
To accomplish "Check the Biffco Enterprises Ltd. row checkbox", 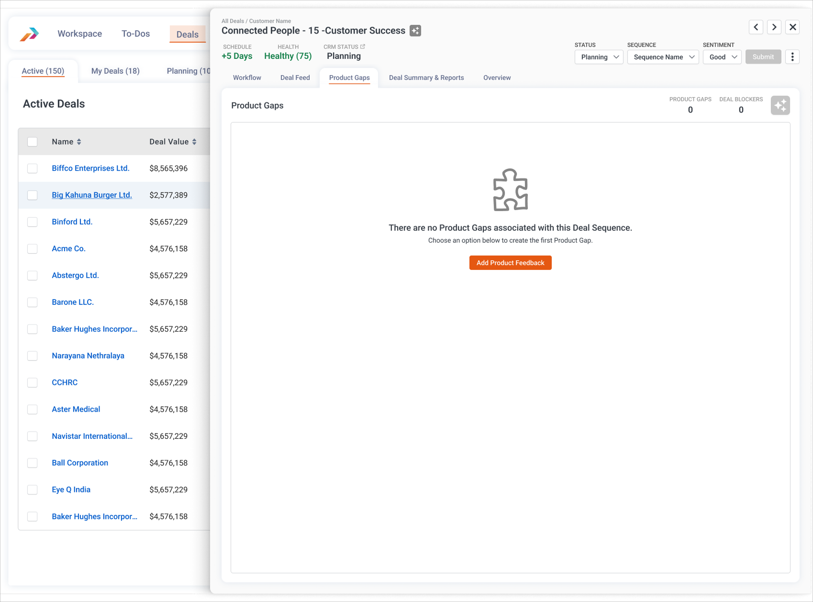I will pos(33,168).
